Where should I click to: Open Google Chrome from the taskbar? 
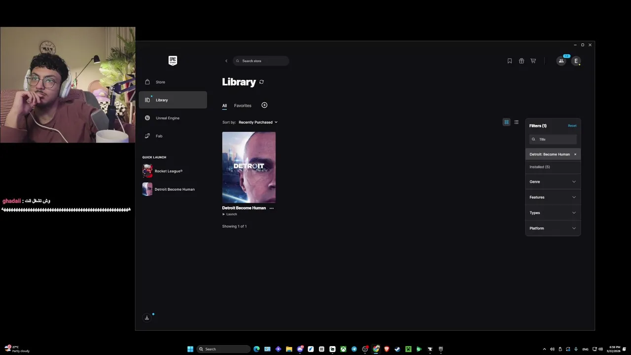(x=376, y=349)
